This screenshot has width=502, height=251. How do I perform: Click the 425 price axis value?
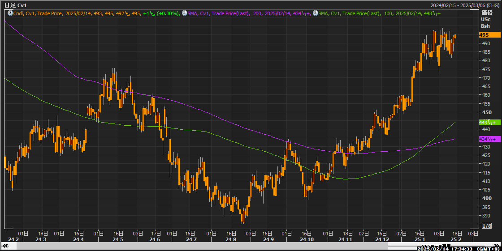click(x=486, y=155)
